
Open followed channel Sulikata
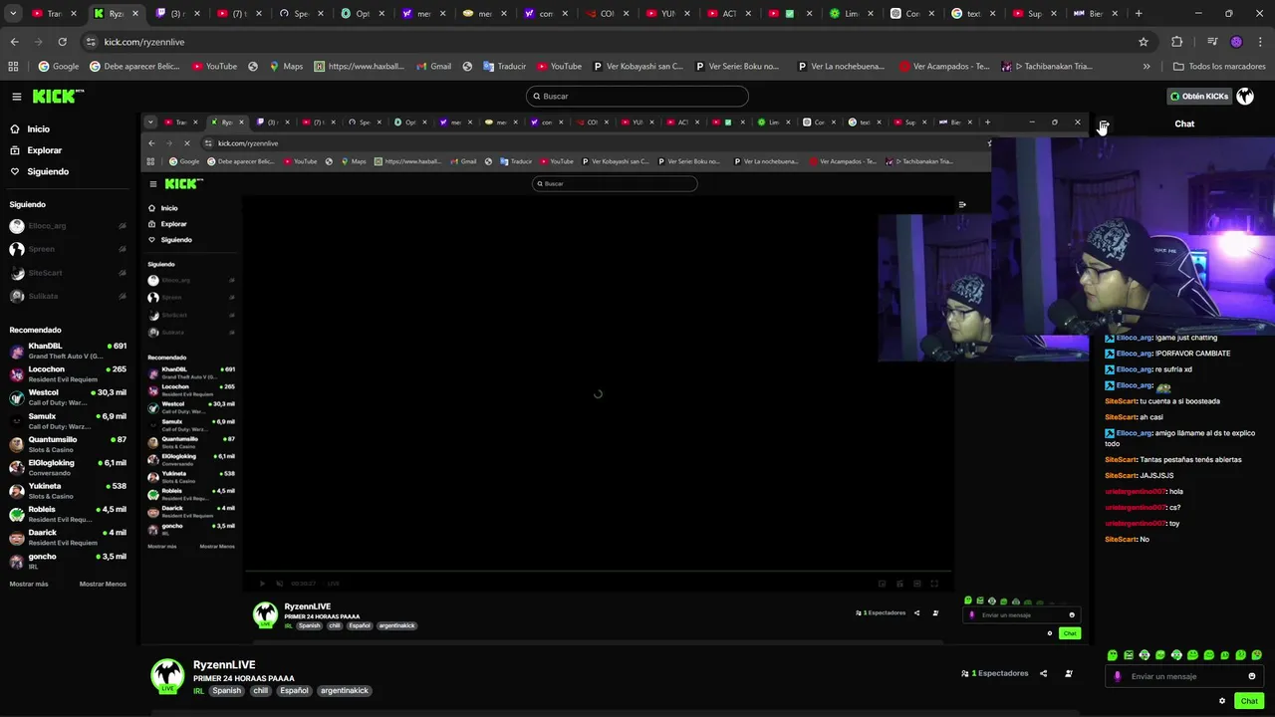(68, 296)
